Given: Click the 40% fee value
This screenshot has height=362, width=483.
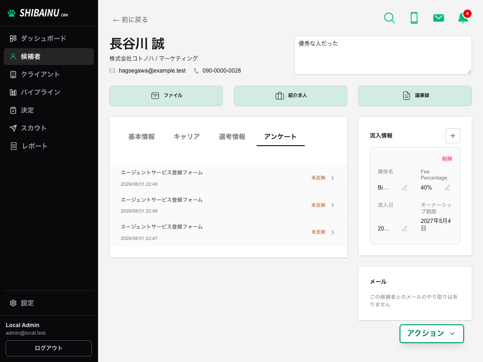Looking at the screenshot, I should click(x=426, y=188).
